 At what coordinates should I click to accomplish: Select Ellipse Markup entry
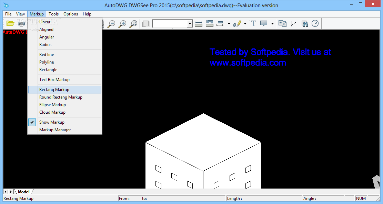pyautogui.click(x=65, y=105)
